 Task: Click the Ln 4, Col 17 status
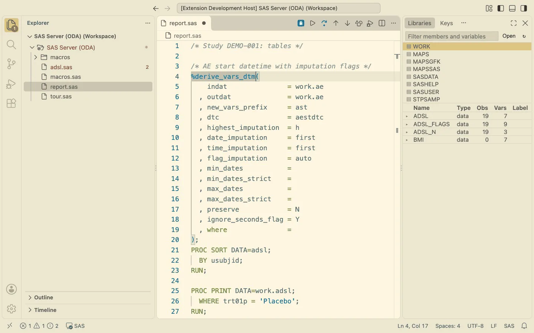pyautogui.click(x=413, y=326)
